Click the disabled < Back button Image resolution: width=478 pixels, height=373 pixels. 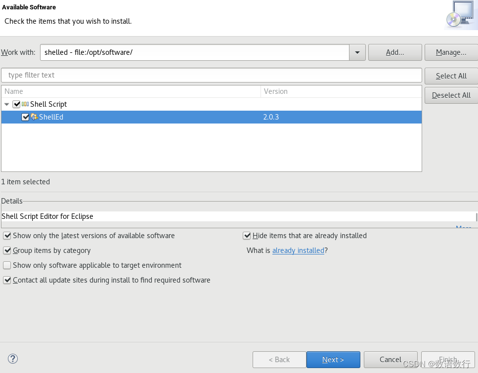click(279, 360)
